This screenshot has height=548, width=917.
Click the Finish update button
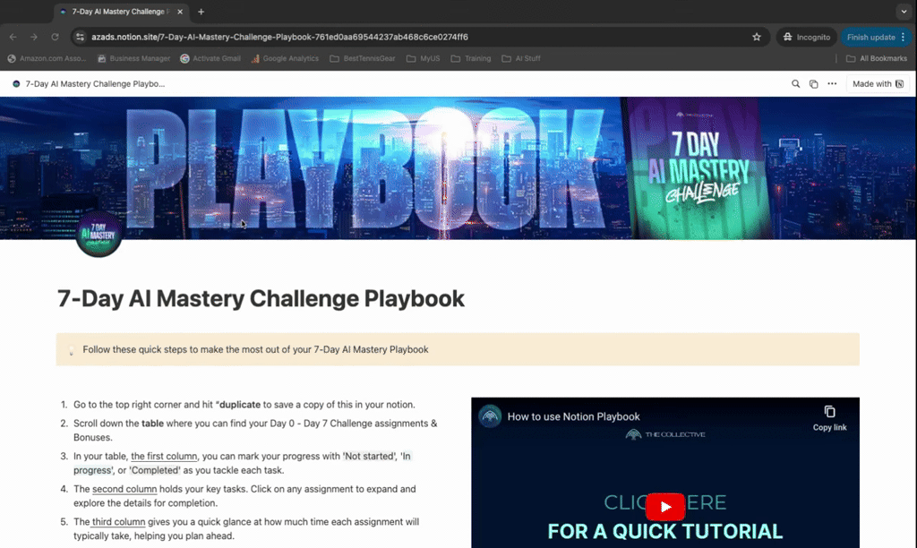pyautogui.click(x=873, y=37)
